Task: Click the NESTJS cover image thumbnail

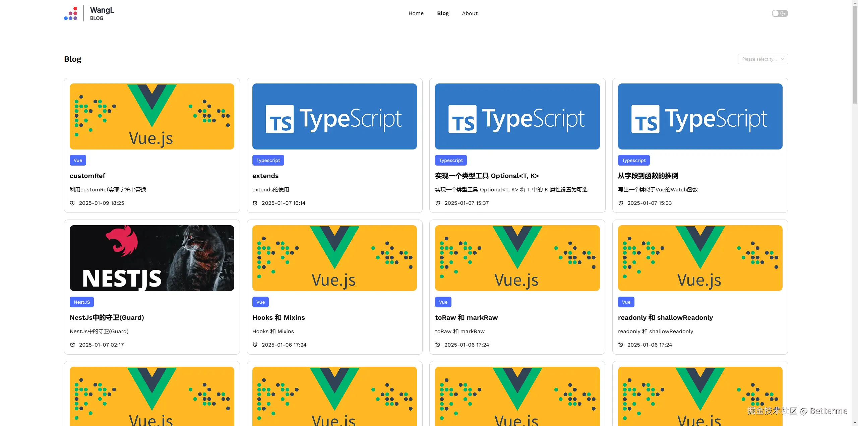Action: tap(152, 258)
